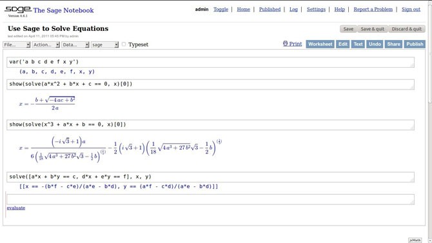Image resolution: width=432 pixels, height=243 pixels.
Task: Click the Discard & quit button
Action: pyautogui.click(x=407, y=29)
